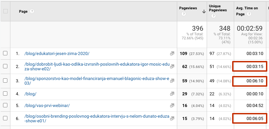This screenshot has width=269, height=129.
Task: Open dobrobit-ljudi-kao-odlika page link
Action: [97, 67]
